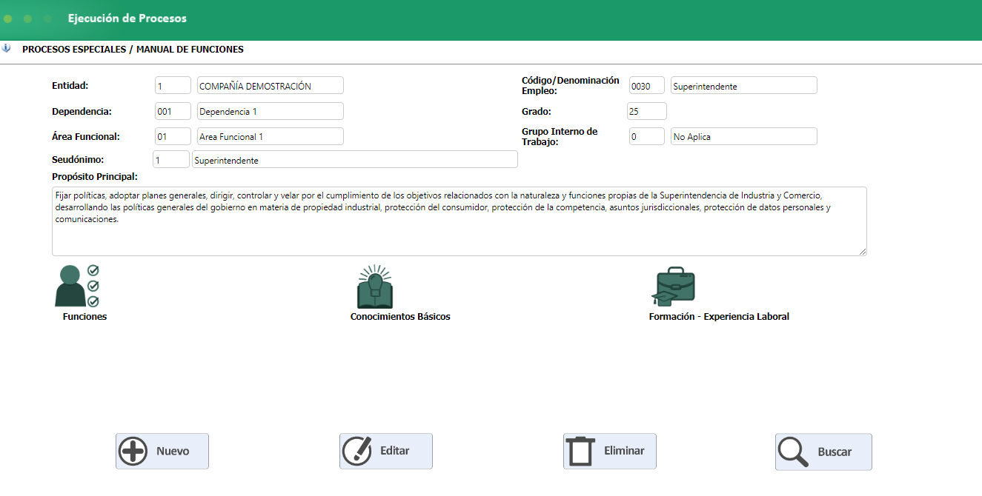Click the Seudónimo code field
982x496 pixels.
[171, 159]
